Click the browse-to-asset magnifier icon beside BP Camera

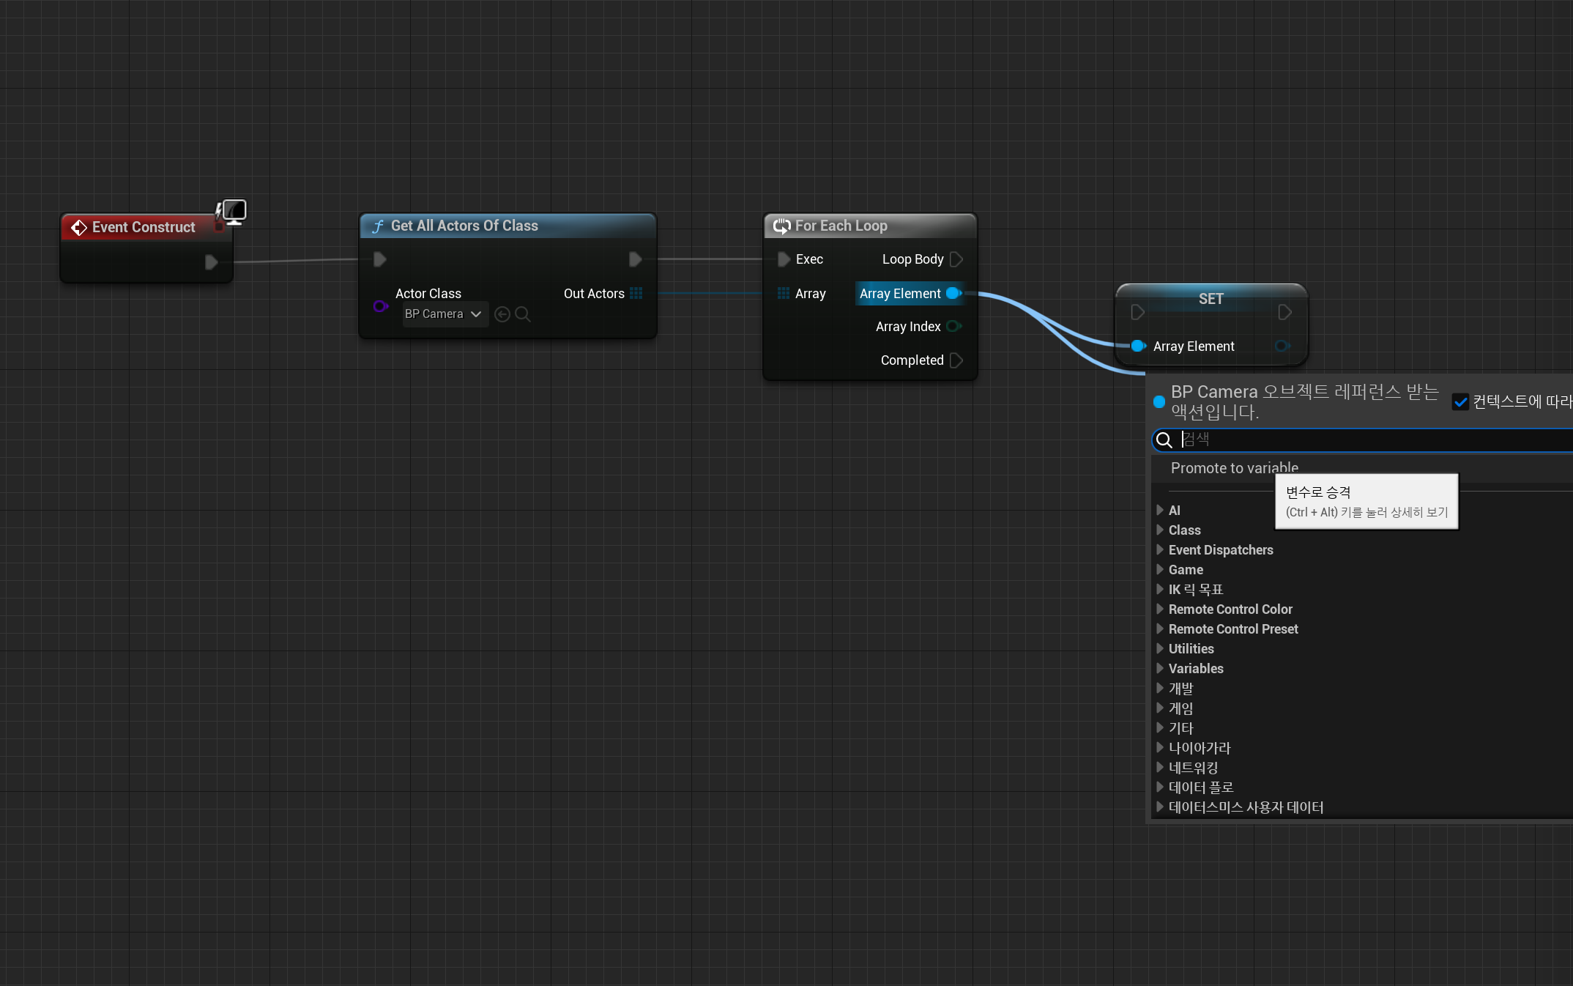523,314
